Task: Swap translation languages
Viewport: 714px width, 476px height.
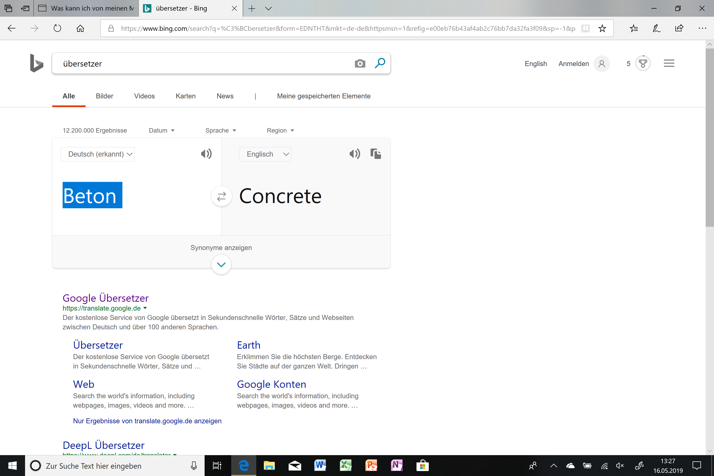Action: 221,197
